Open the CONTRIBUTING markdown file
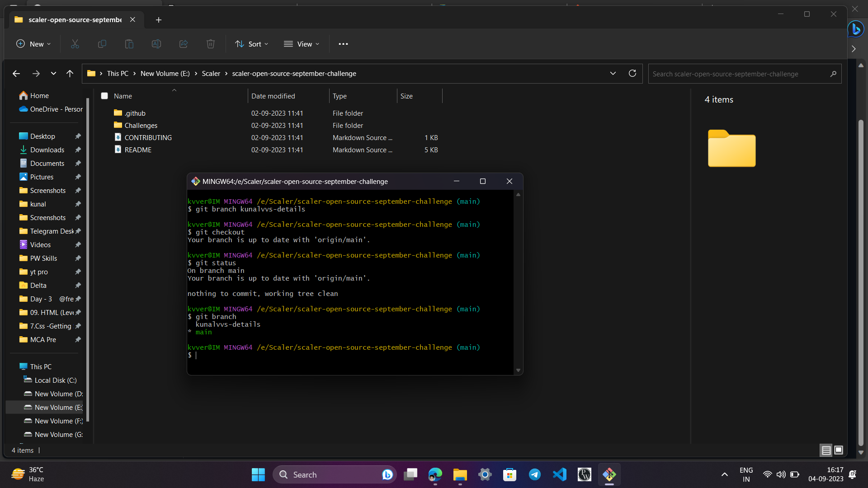 147,137
